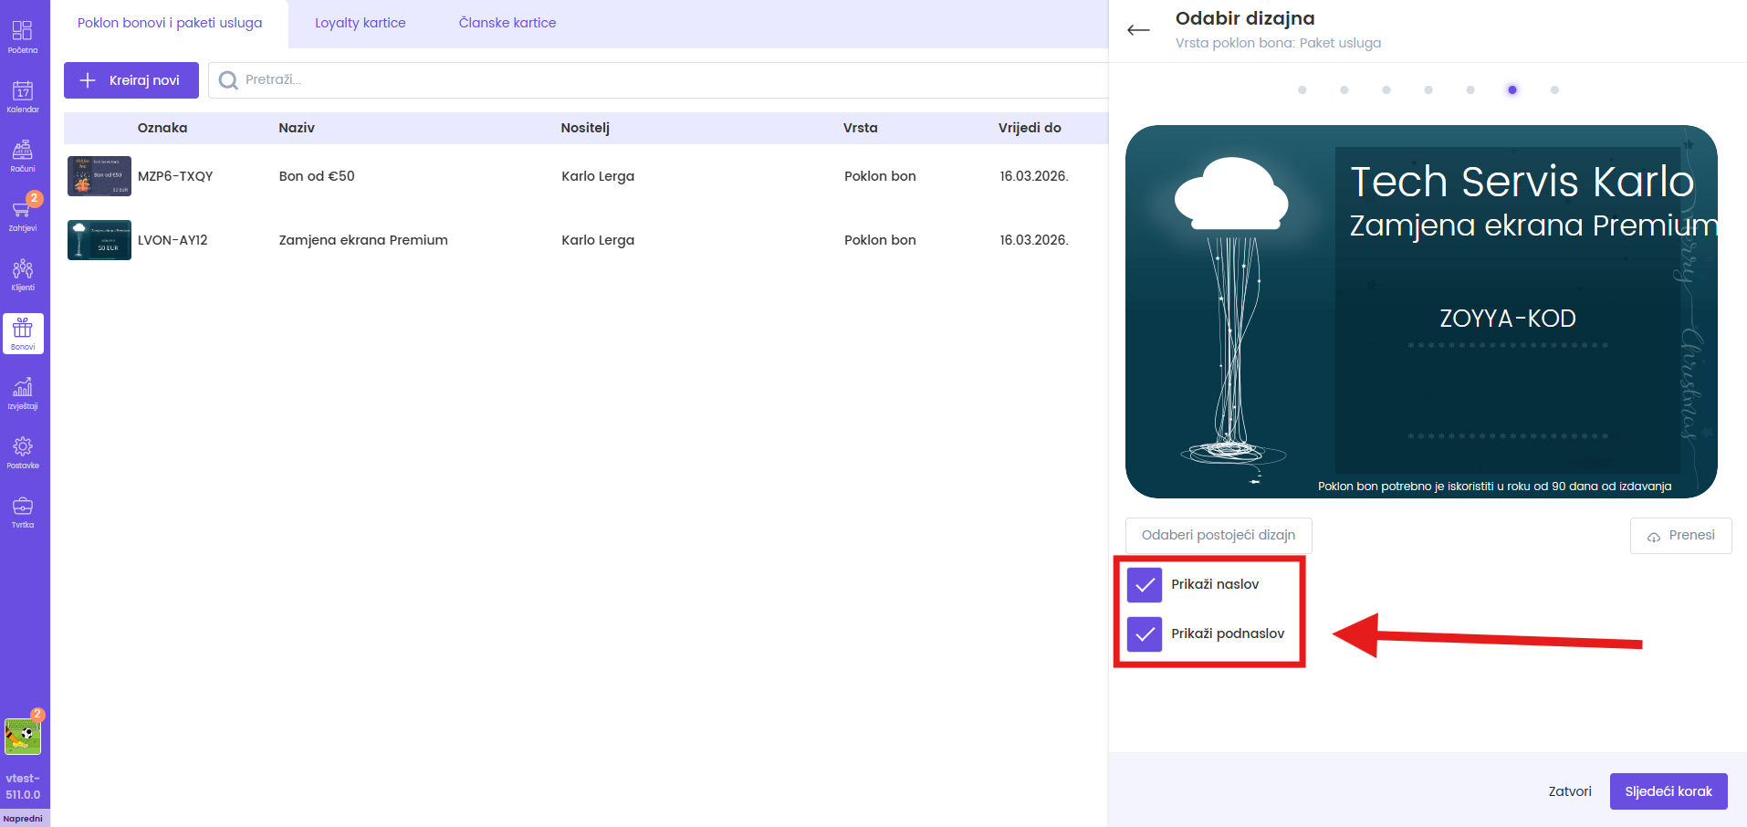This screenshot has height=827, width=1747.
Task: Go to Računi in sidebar
Action: click(23, 155)
